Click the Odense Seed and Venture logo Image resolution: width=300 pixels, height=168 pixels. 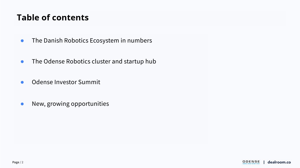click(x=251, y=162)
